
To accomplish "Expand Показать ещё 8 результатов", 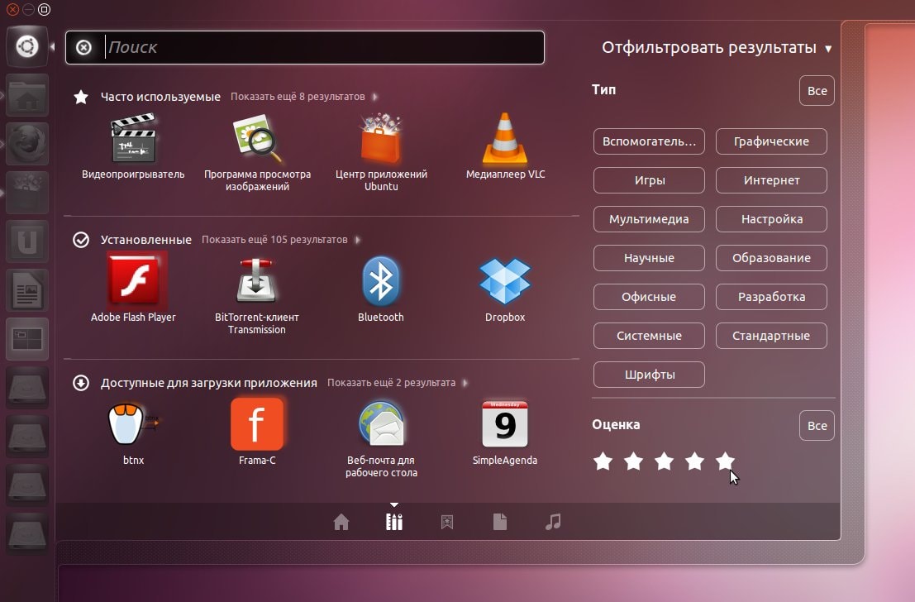I will tap(304, 97).
